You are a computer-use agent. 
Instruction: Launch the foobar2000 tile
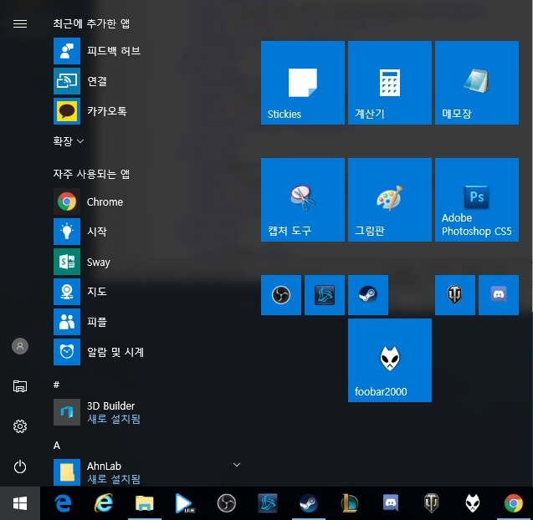tap(390, 360)
